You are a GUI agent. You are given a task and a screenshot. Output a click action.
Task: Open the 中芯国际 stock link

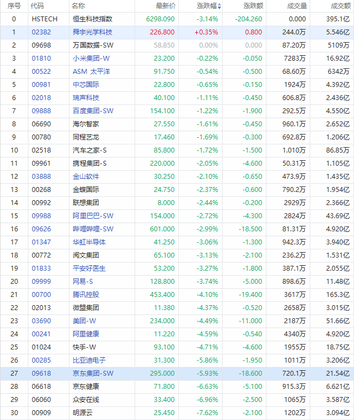[x=86, y=85]
